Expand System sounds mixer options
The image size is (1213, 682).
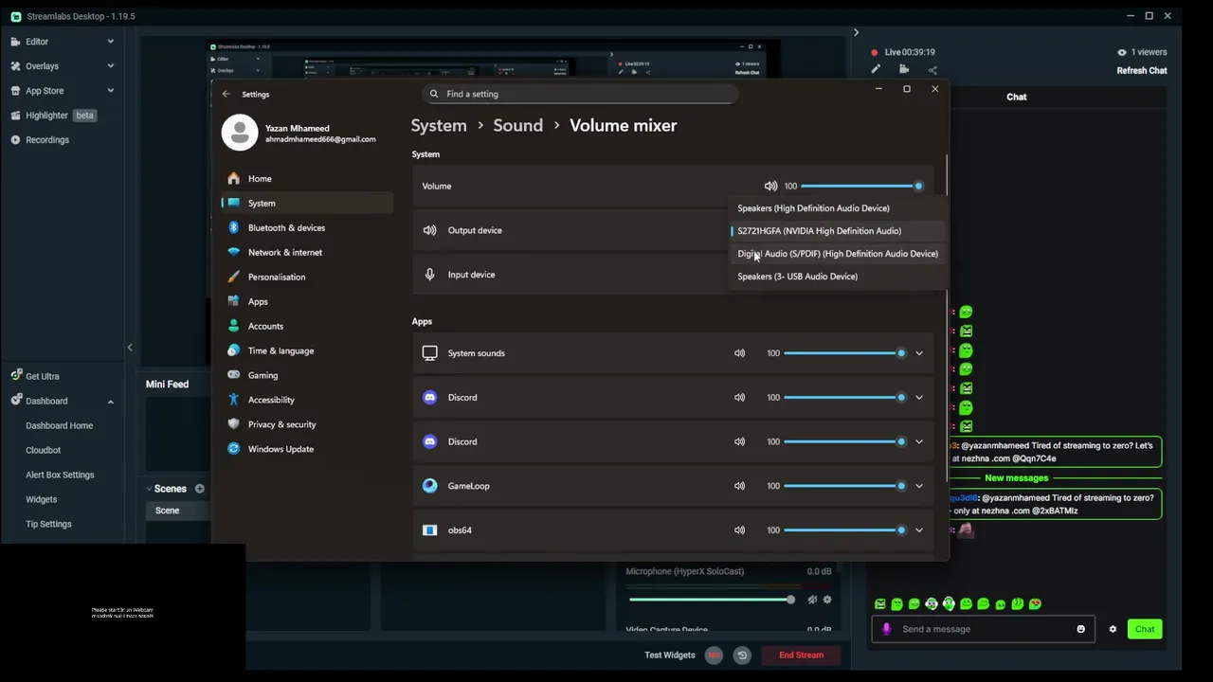[918, 353]
